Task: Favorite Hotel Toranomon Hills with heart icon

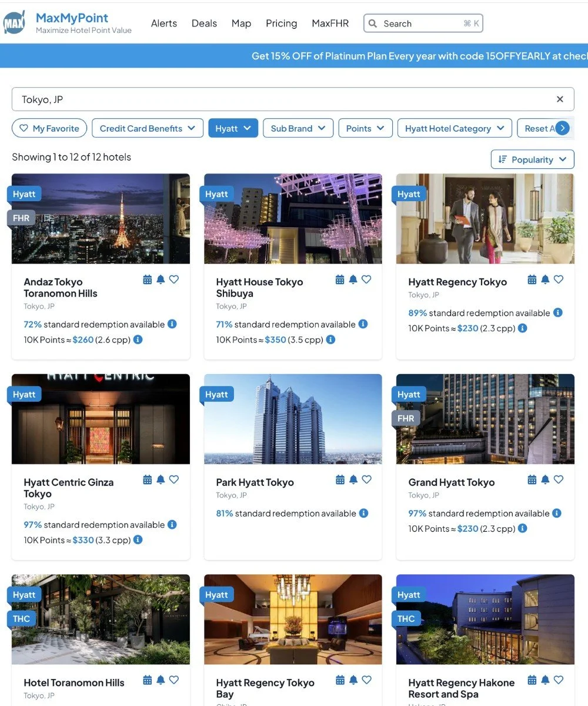Action: [174, 680]
